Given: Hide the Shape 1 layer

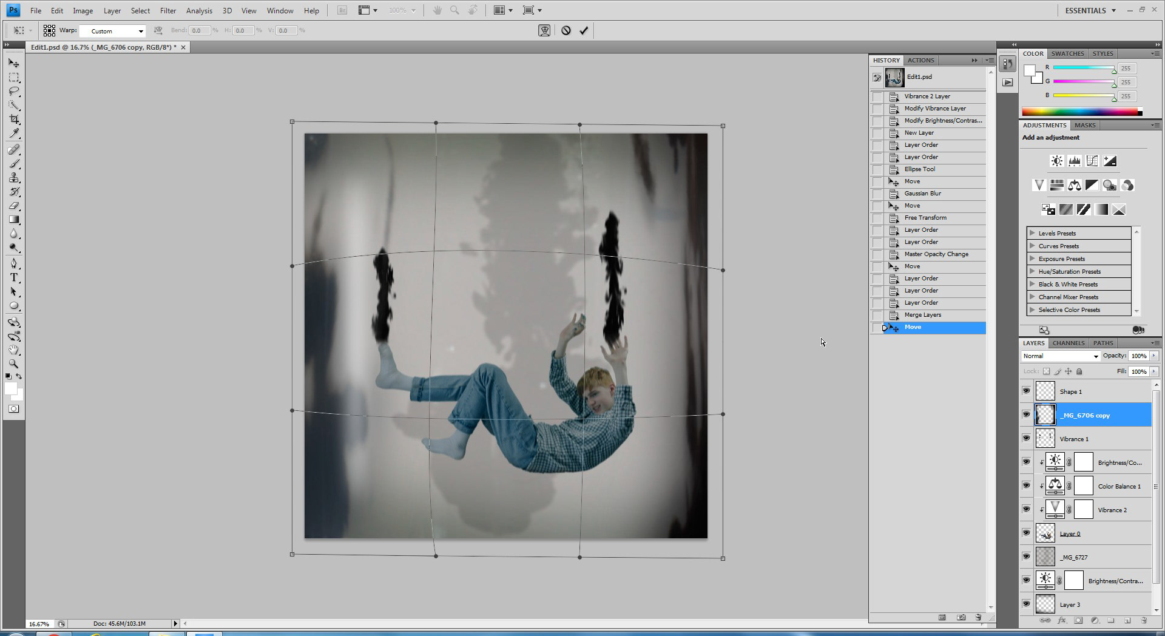Looking at the screenshot, I should point(1026,391).
